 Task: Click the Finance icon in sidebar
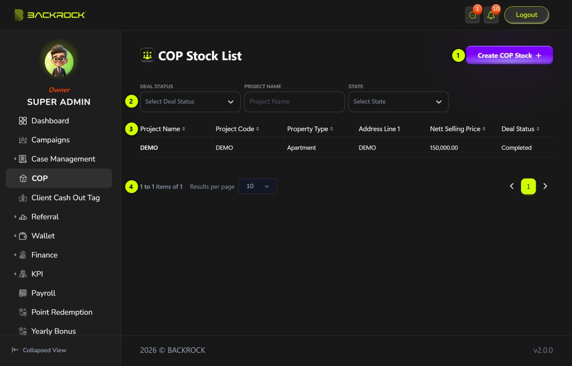tap(23, 255)
